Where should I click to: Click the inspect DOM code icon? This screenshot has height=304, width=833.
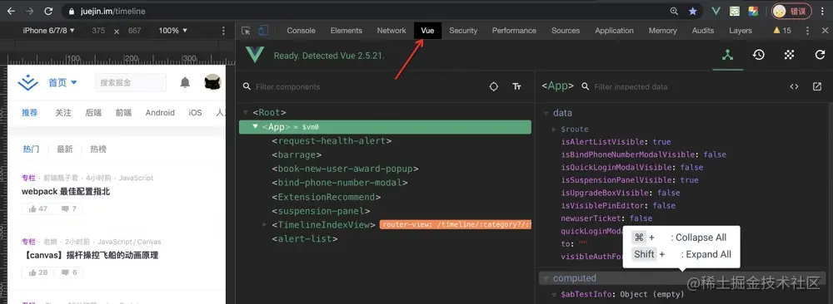(794, 86)
